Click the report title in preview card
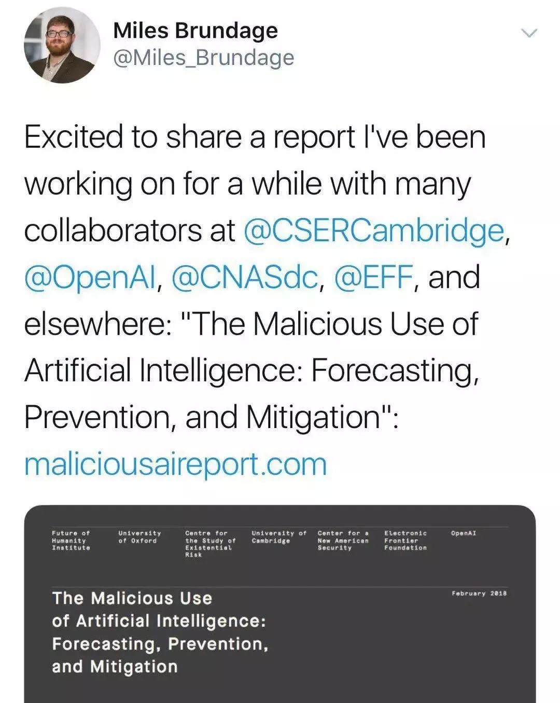Viewport: 560px width, 703px height. [160, 632]
